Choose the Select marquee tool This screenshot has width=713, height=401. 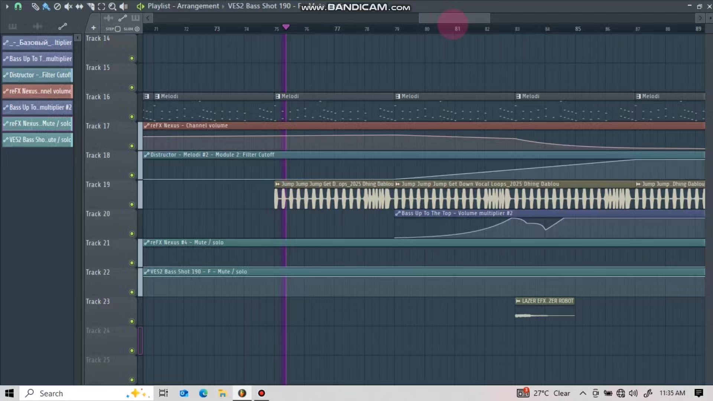pyautogui.click(x=101, y=6)
